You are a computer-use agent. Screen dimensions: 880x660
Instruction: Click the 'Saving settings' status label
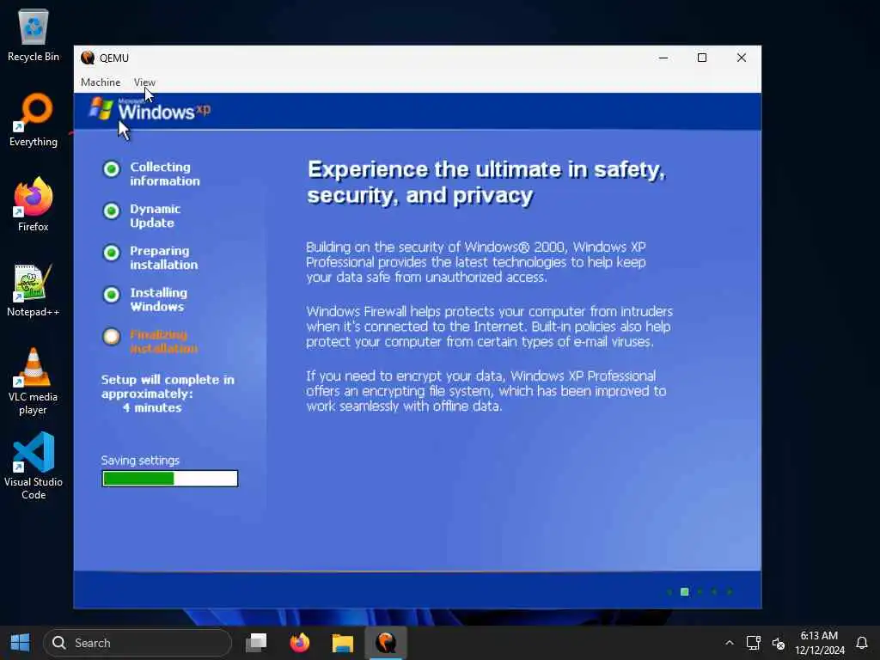click(x=140, y=461)
